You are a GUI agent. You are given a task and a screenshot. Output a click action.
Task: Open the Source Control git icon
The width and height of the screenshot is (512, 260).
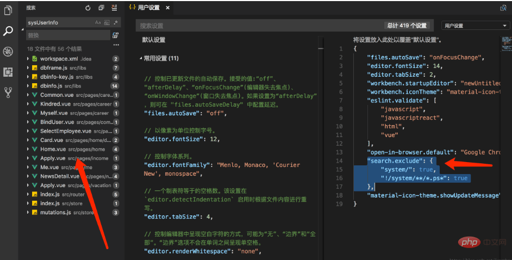8,92
